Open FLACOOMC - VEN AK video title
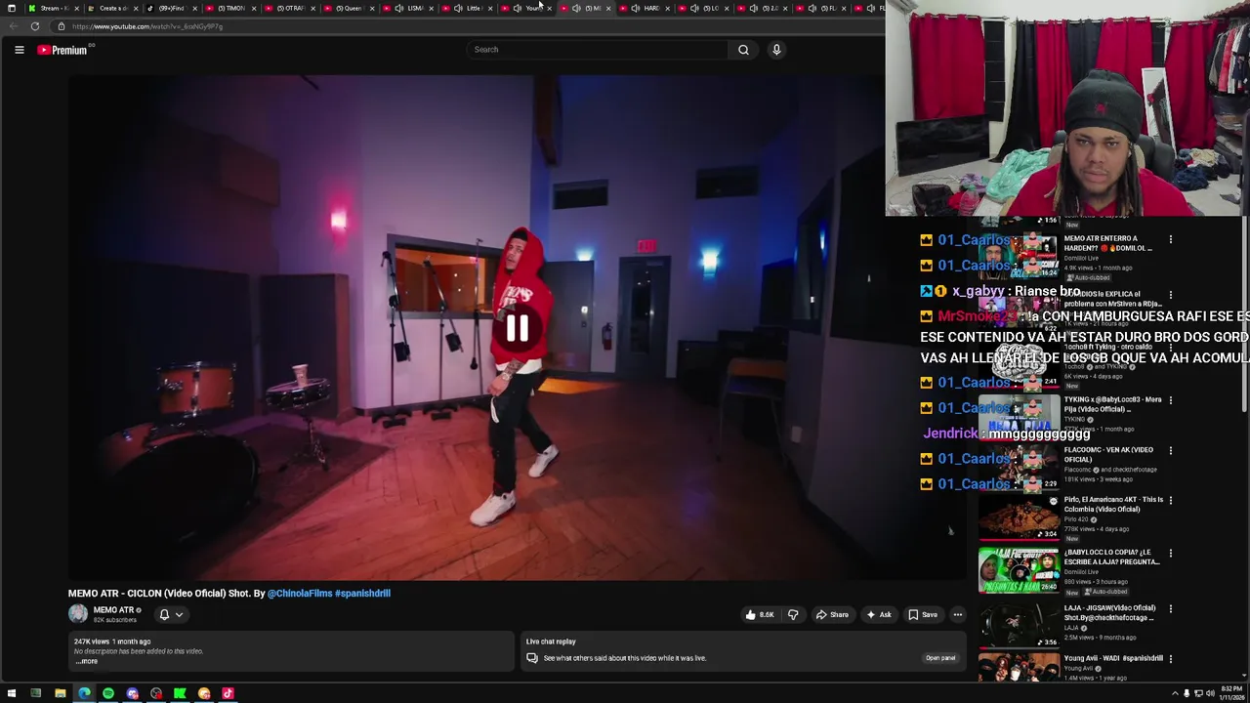Screen dimensions: 1250x703 point(1109,454)
